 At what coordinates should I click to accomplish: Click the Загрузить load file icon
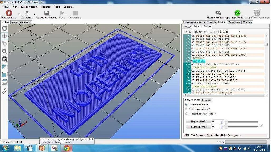26,13
